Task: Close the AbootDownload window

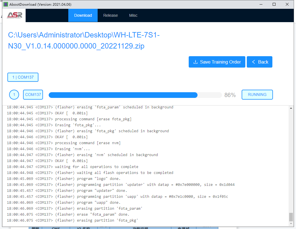Action: pyautogui.click(x=287, y=4)
